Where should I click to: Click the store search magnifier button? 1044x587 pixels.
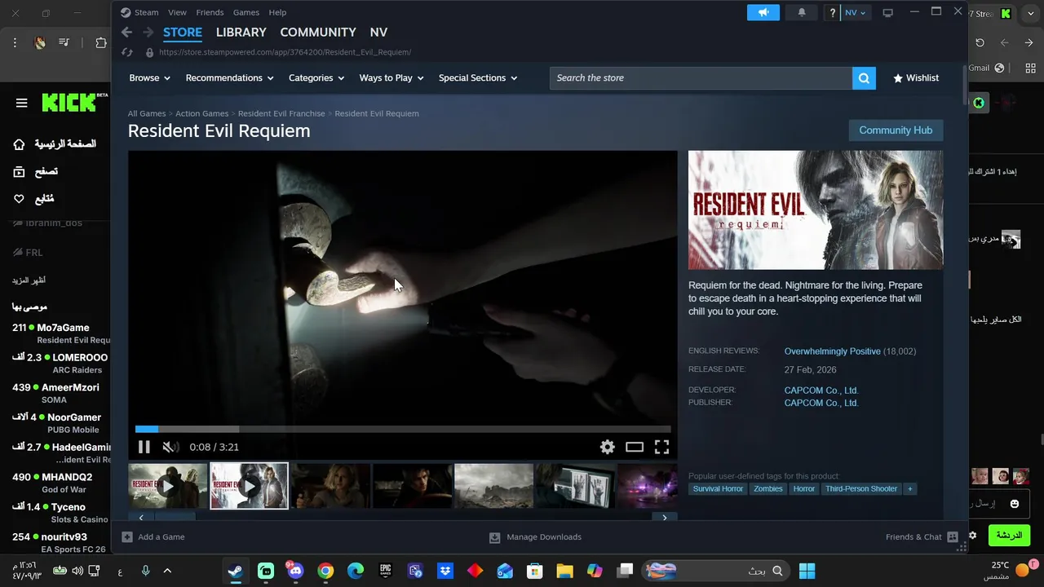[864, 78]
